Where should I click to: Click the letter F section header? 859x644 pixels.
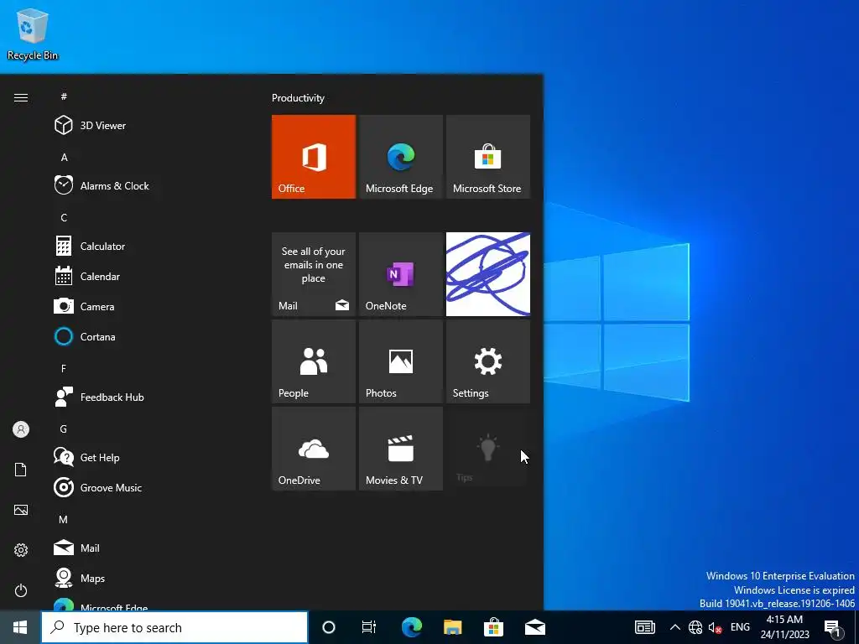pyautogui.click(x=64, y=369)
